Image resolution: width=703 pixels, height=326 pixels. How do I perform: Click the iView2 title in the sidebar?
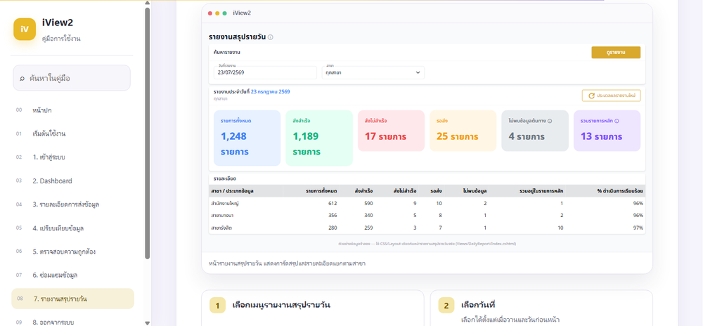[x=58, y=23]
